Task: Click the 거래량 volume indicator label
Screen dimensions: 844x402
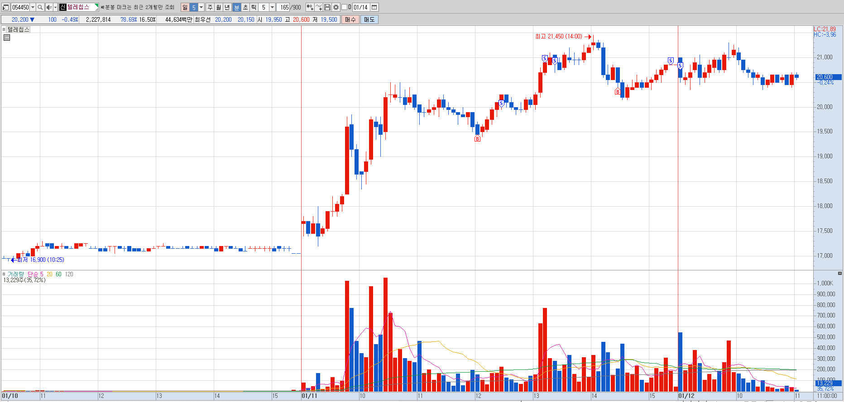Action: pos(16,274)
